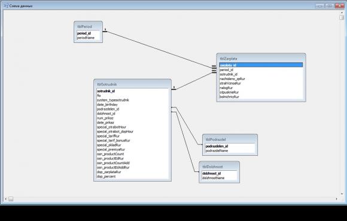
Task: Select nachisleno_zpRur field
Action: click(x=261, y=79)
